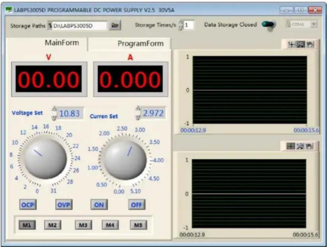This screenshot has height=247, width=327.
Task: Select the crosshair cursor tool on lower graph
Action: click(x=291, y=146)
